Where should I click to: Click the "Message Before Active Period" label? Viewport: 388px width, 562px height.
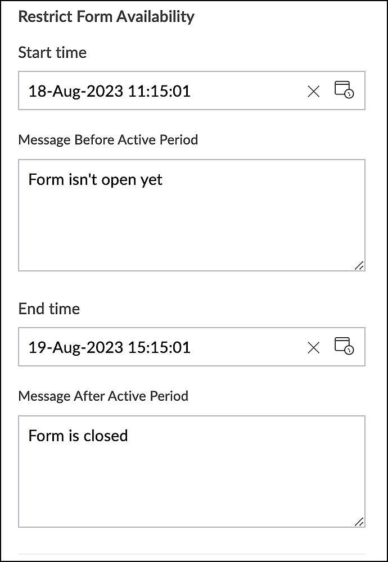pos(108,139)
